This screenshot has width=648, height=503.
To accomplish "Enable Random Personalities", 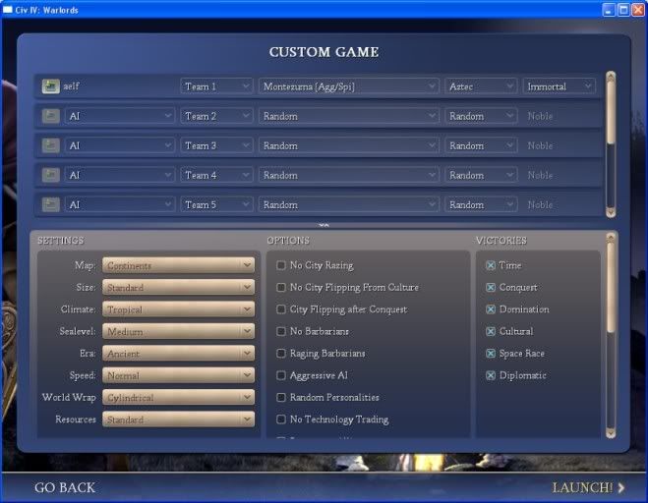I will [x=281, y=397].
